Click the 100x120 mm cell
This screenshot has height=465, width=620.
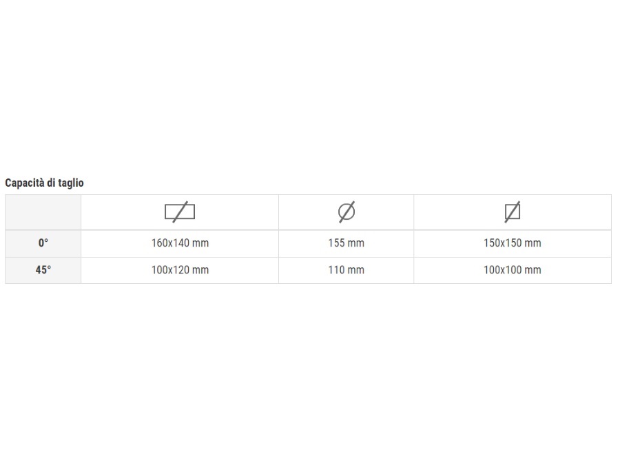(x=180, y=270)
